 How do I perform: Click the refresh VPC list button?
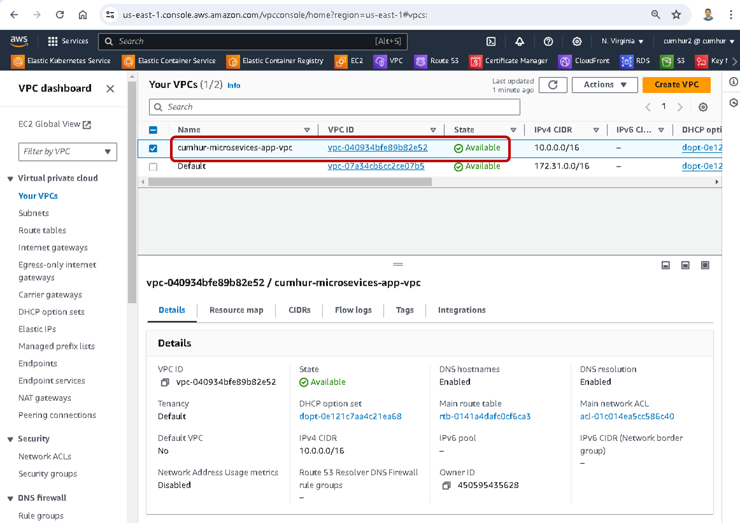(x=553, y=85)
